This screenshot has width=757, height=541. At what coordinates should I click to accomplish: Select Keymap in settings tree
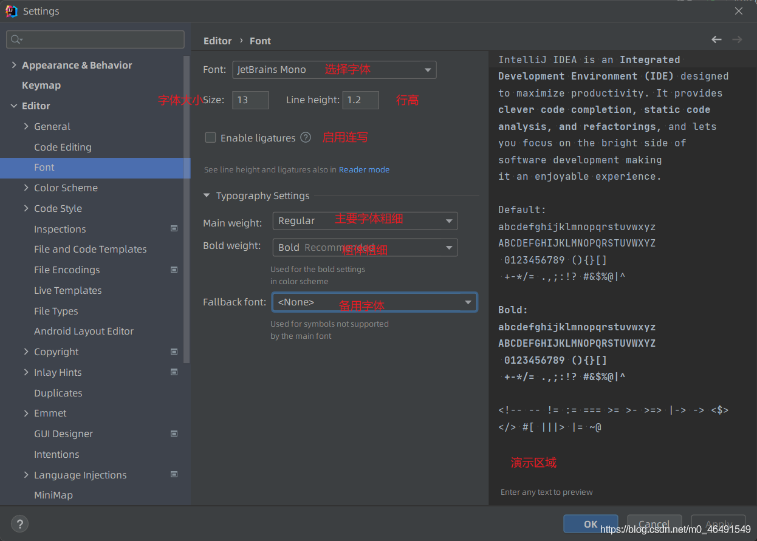pyautogui.click(x=41, y=86)
